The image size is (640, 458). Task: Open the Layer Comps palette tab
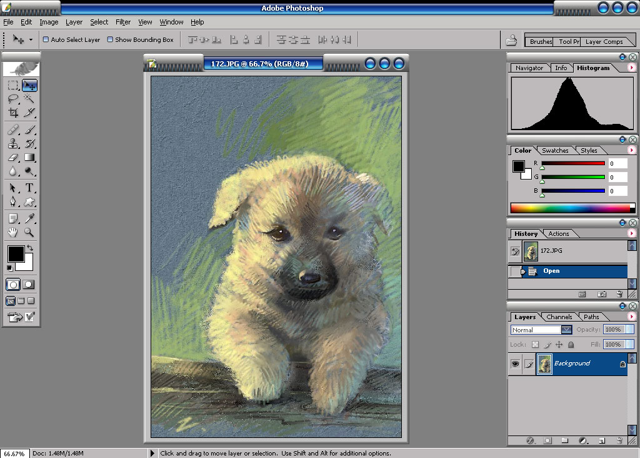click(604, 42)
